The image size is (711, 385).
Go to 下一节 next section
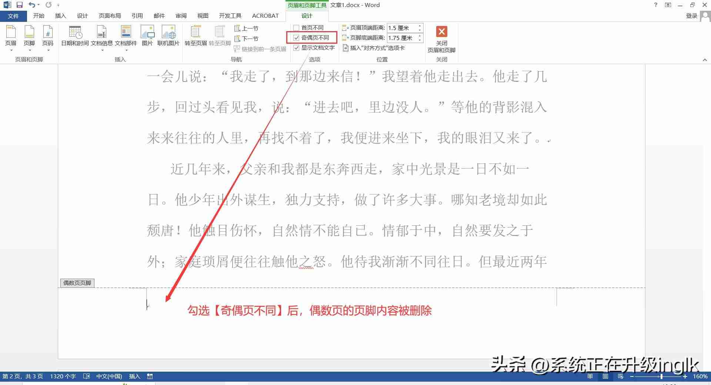pyautogui.click(x=247, y=39)
